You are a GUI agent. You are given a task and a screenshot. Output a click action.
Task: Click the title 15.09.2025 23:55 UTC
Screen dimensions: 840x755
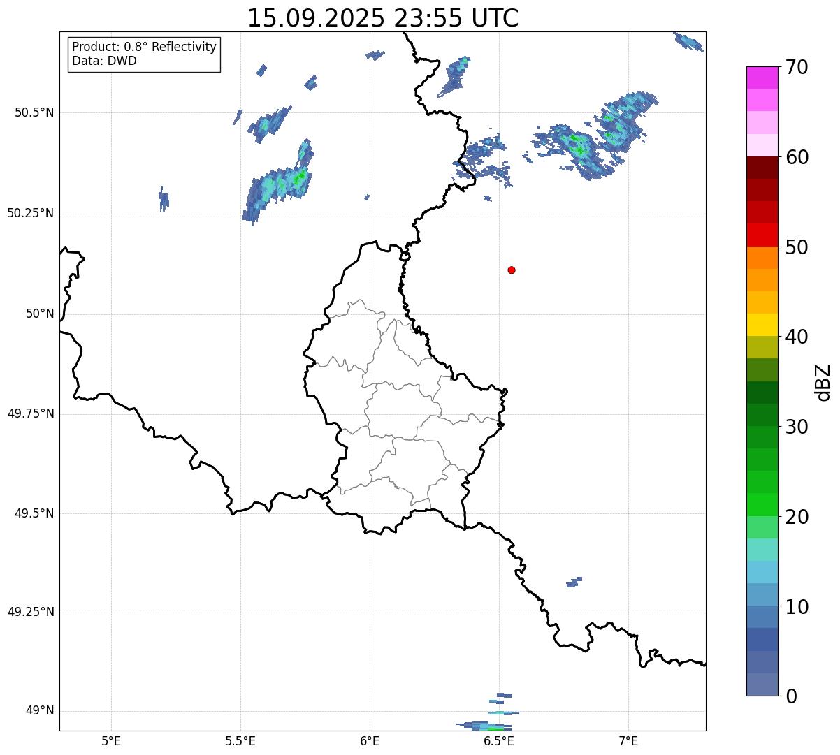tap(383, 18)
